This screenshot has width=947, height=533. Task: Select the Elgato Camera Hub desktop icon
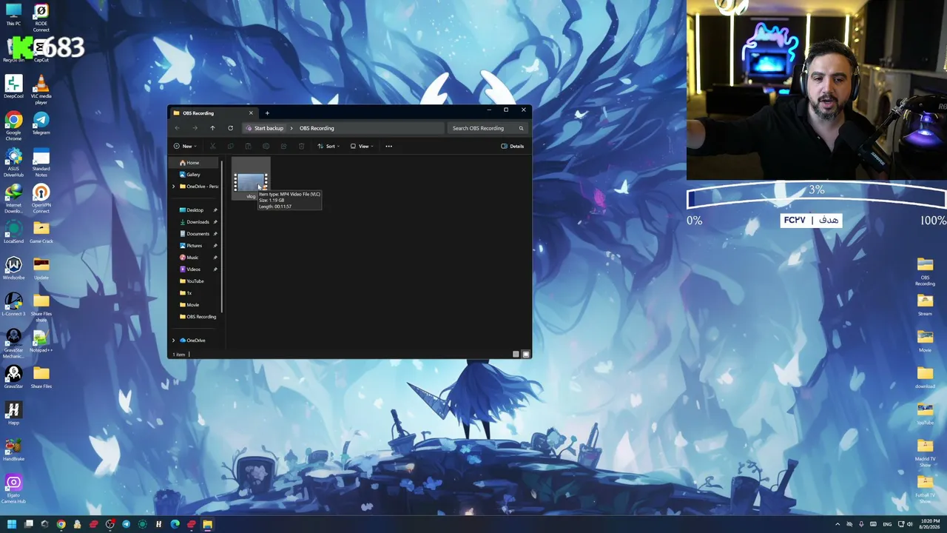tap(13, 489)
